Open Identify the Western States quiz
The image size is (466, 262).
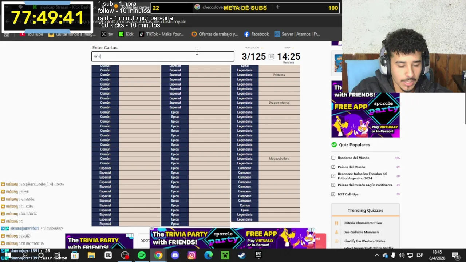[x=364, y=241]
